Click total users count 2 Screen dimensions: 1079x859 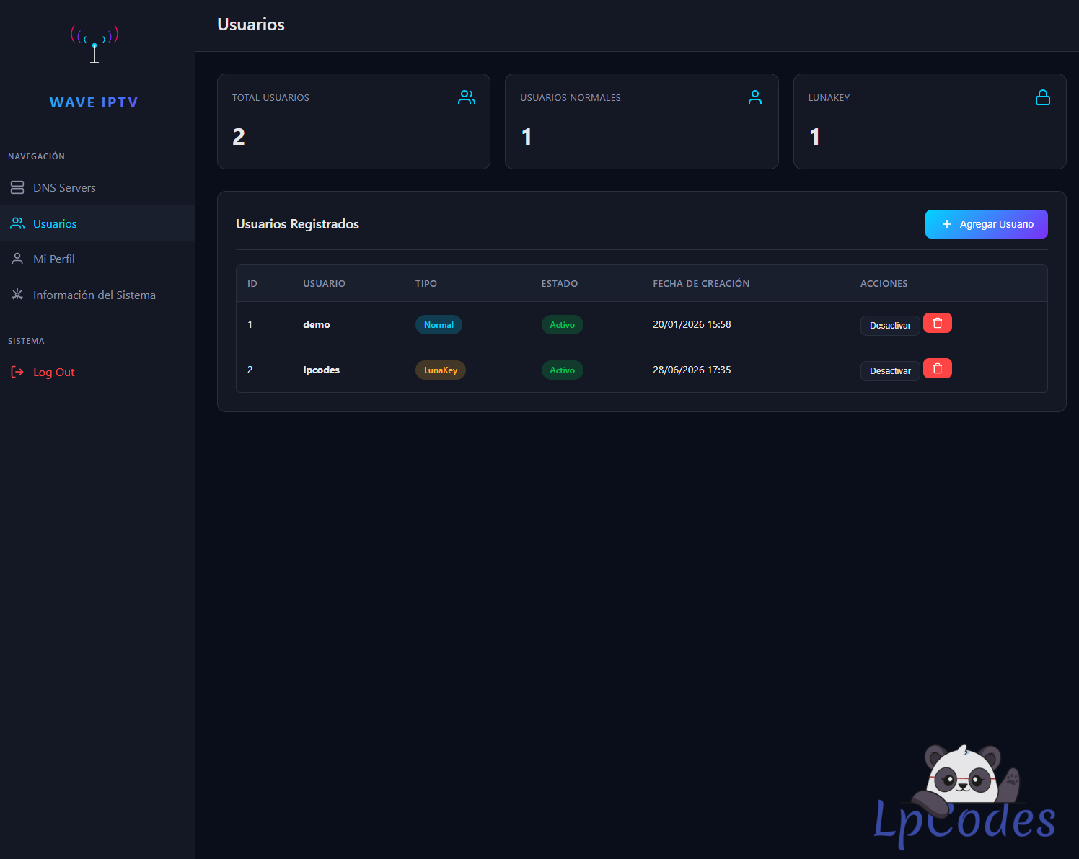click(x=239, y=137)
